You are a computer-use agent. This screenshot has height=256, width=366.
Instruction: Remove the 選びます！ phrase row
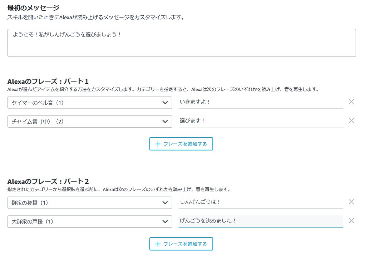coord(351,120)
